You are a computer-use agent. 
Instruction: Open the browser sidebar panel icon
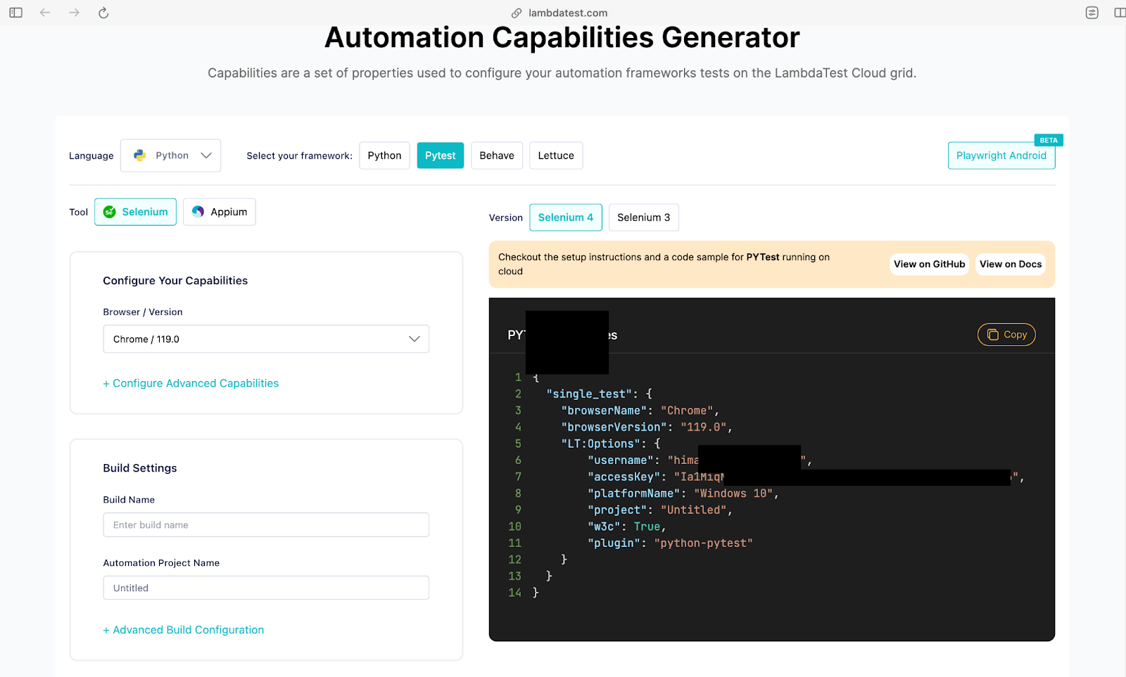[x=15, y=12]
